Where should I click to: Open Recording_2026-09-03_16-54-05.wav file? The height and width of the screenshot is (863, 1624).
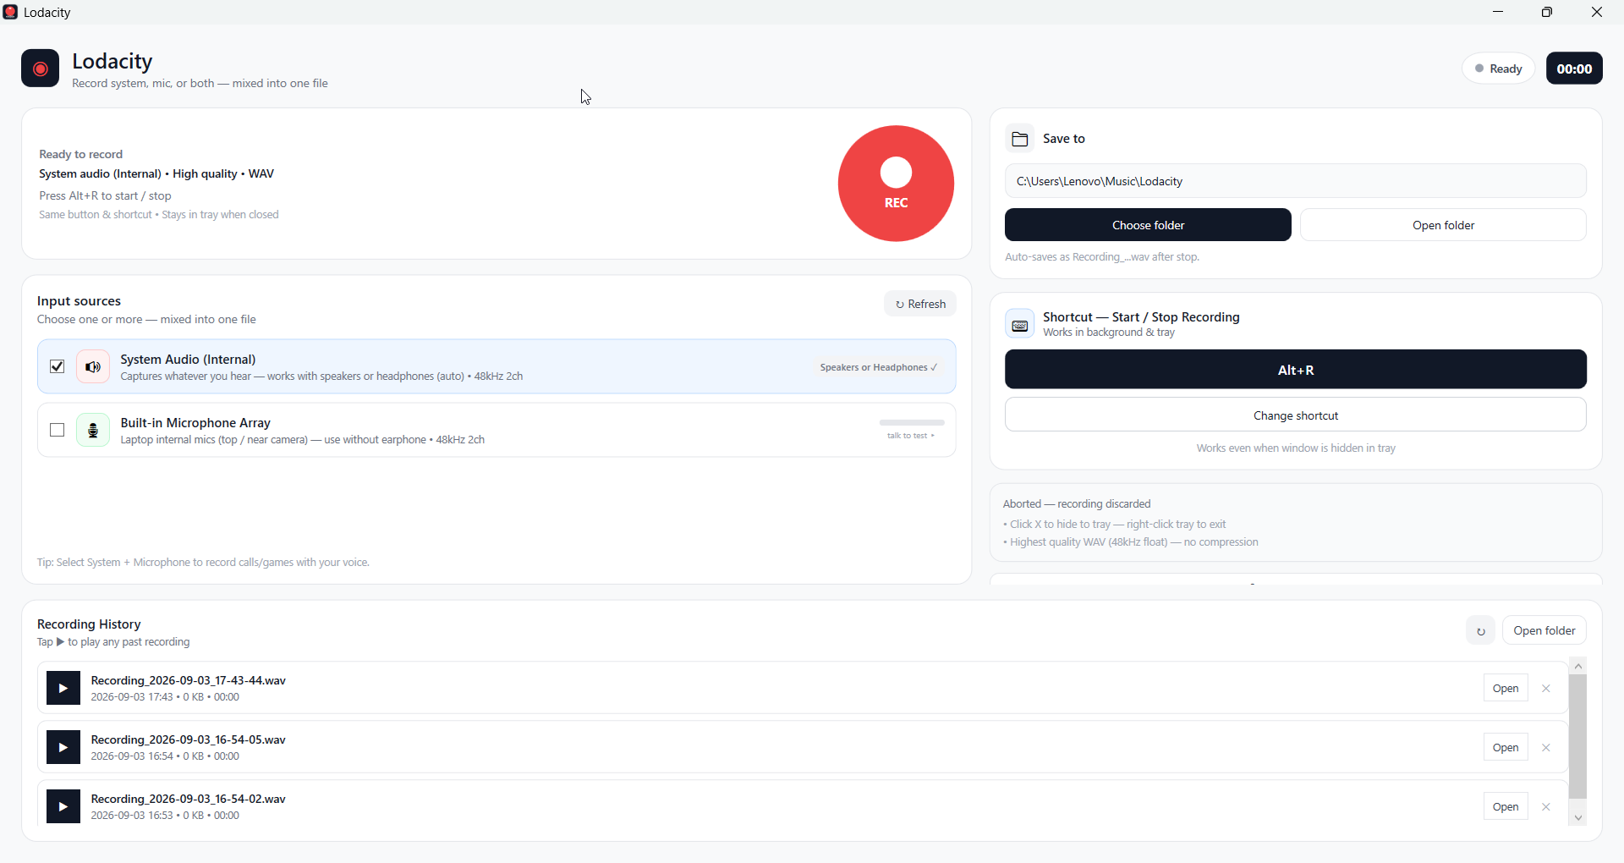pyautogui.click(x=1506, y=748)
